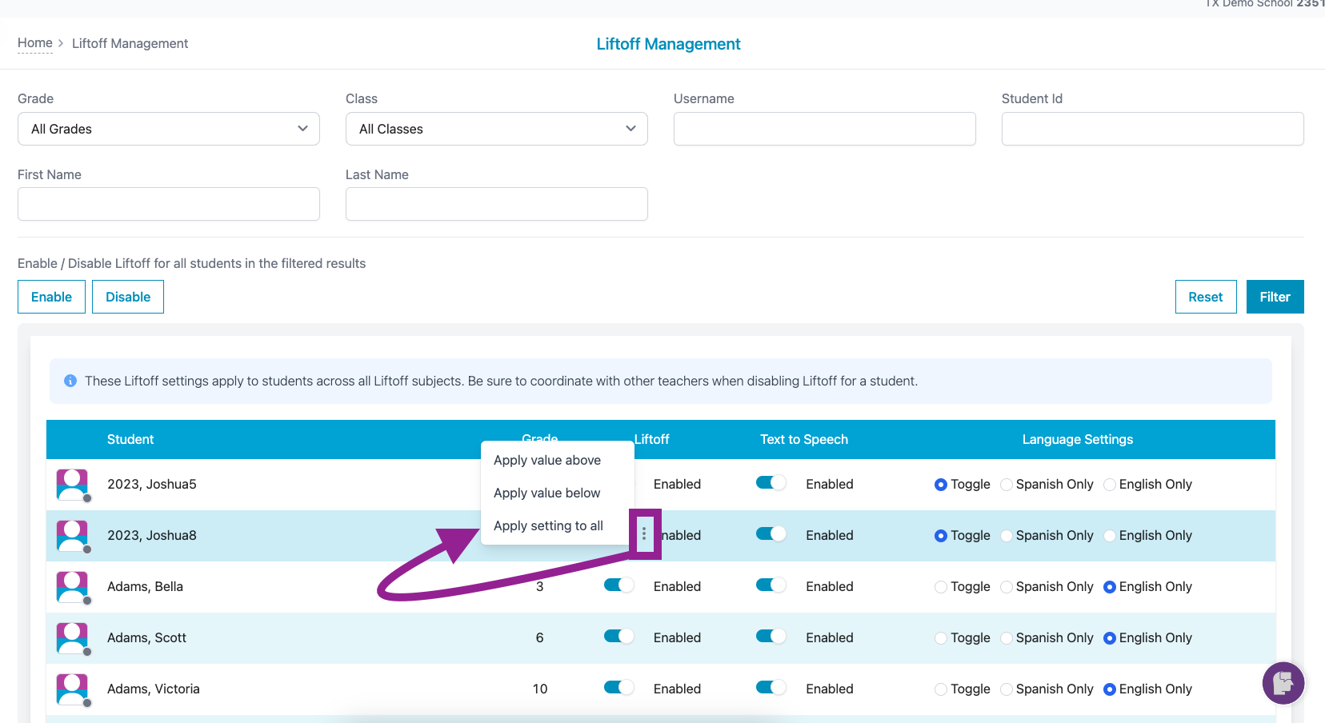Toggle Liftoff switch for Adams, Scott
Viewport: 1325px width, 723px height.
pos(618,637)
